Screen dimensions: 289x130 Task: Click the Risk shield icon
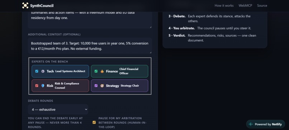(43, 86)
